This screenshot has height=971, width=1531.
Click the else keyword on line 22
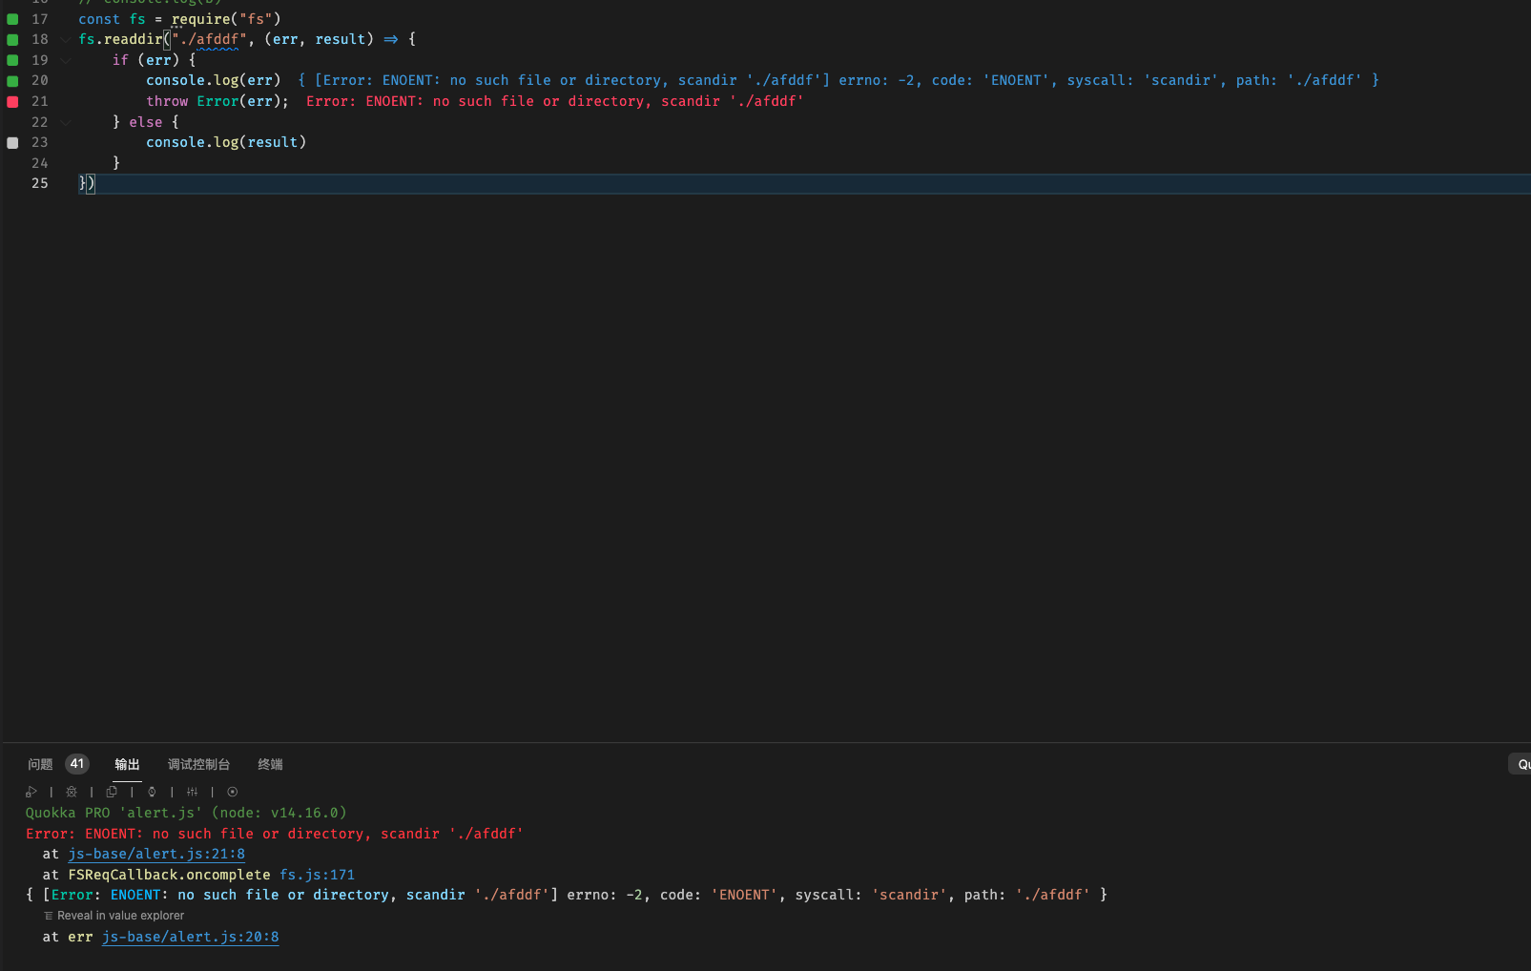coord(146,122)
